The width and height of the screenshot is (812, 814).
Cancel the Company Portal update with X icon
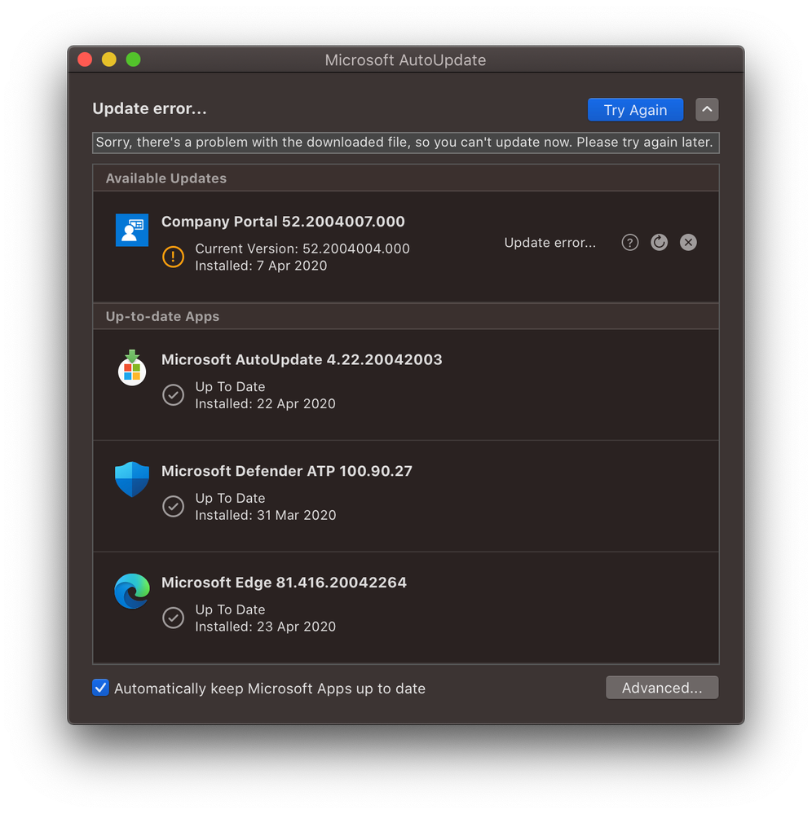[x=688, y=243]
